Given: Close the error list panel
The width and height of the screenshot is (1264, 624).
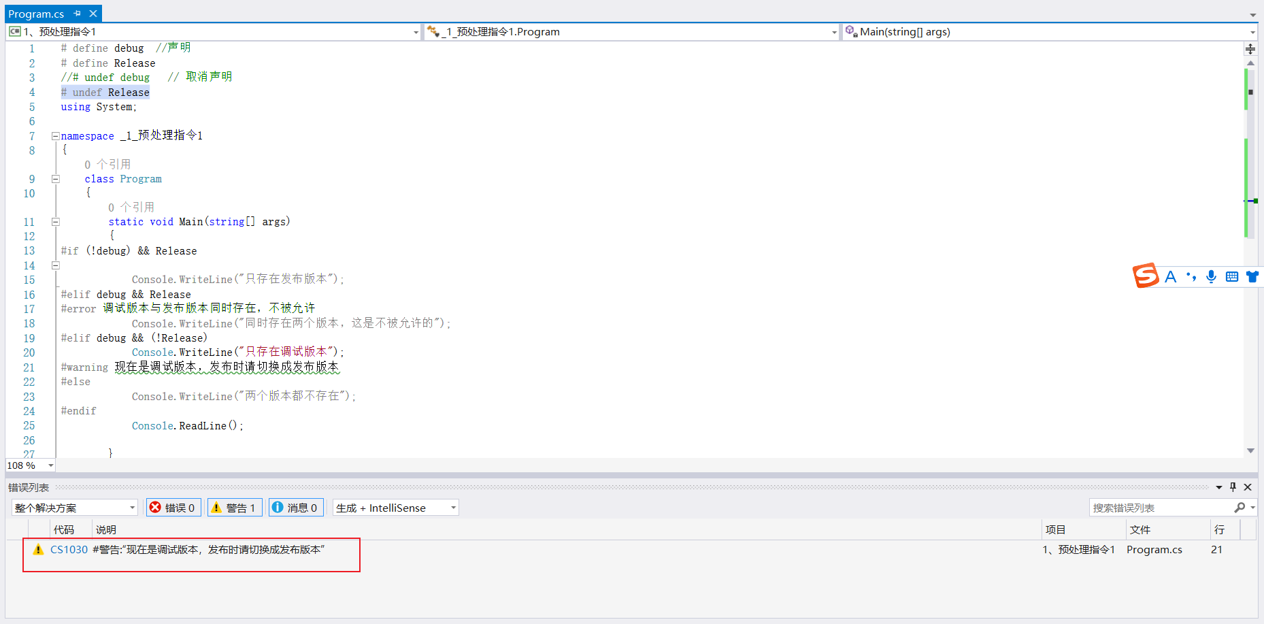Looking at the screenshot, I should coord(1248,487).
